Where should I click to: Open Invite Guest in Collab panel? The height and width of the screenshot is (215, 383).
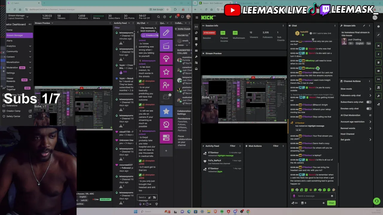pyautogui.click(x=183, y=29)
